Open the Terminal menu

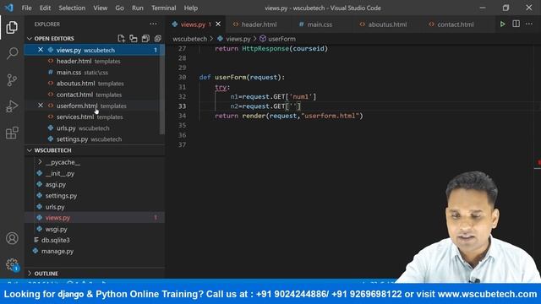coord(163,8)
